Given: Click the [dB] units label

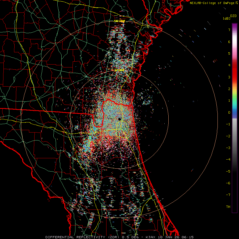Looking at the screenshot, I should [227, 18].
